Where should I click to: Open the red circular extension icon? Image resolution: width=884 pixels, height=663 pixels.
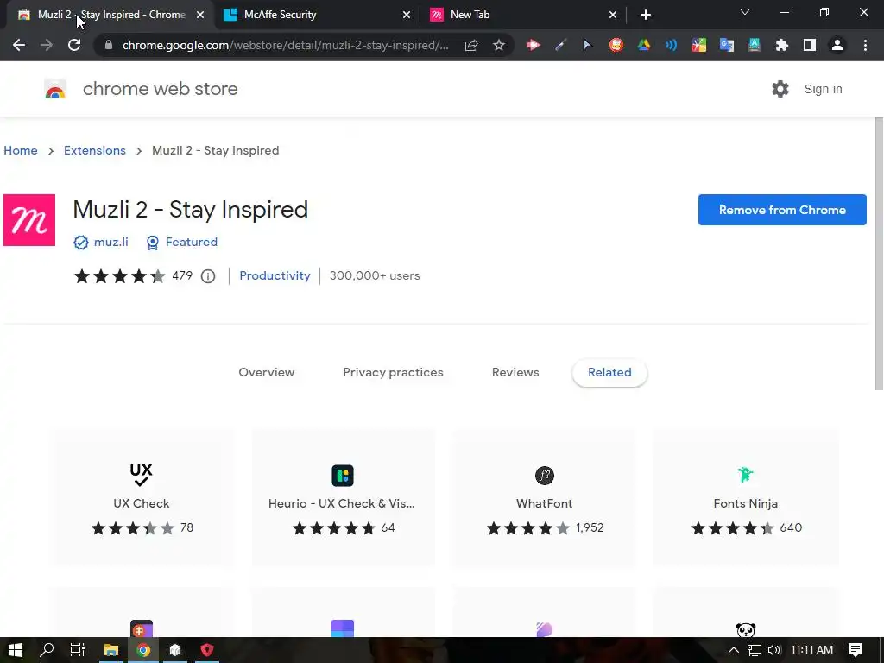click(x=616, y=45)
